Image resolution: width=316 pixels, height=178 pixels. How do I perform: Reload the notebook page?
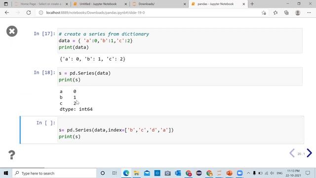29,12
